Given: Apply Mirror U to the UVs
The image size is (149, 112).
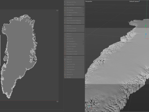Looking at the screenshot, I should coord(74,34).
